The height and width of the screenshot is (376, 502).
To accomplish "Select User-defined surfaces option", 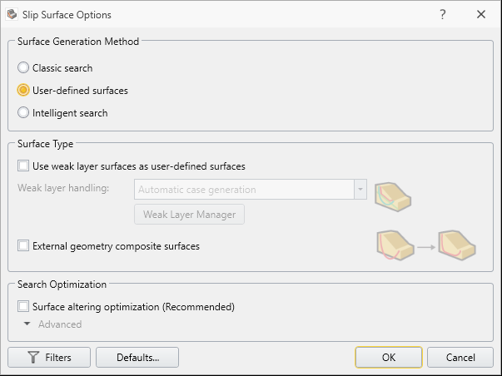I will click(x=23, y=90).
